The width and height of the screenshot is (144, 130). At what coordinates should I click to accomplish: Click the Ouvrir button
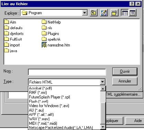click(125, 71)
